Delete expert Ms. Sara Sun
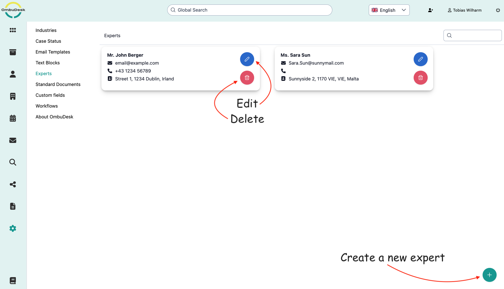The width and height of the screenshot is (504, 289). point(421,78)
